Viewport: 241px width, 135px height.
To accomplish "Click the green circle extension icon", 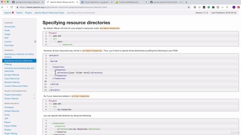I will coord(209,7).
